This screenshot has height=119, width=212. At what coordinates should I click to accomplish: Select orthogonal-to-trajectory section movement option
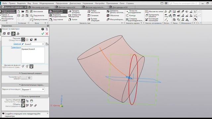(31, 66)
